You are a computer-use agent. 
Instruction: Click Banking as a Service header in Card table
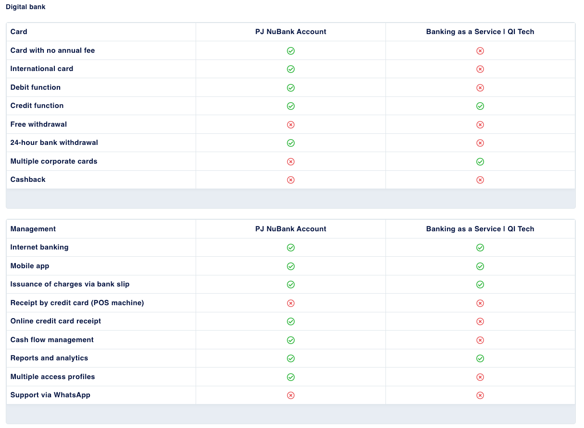click(480, 32)
